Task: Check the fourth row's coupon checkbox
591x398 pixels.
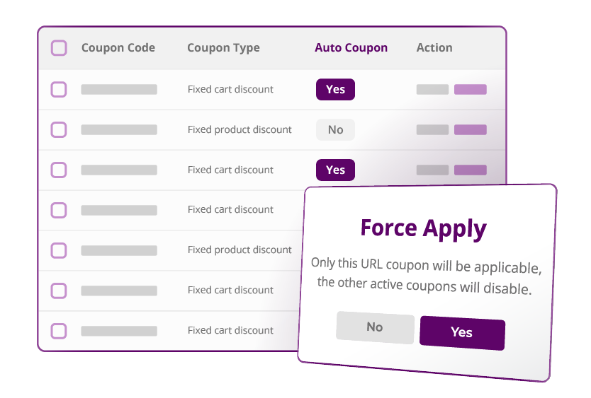Action: tap(59, 210)
